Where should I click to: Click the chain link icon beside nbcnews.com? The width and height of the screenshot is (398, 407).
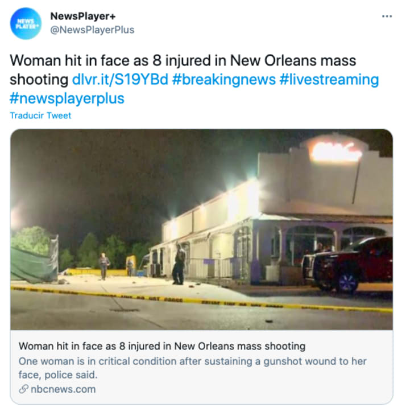click(x=23, y=389)
